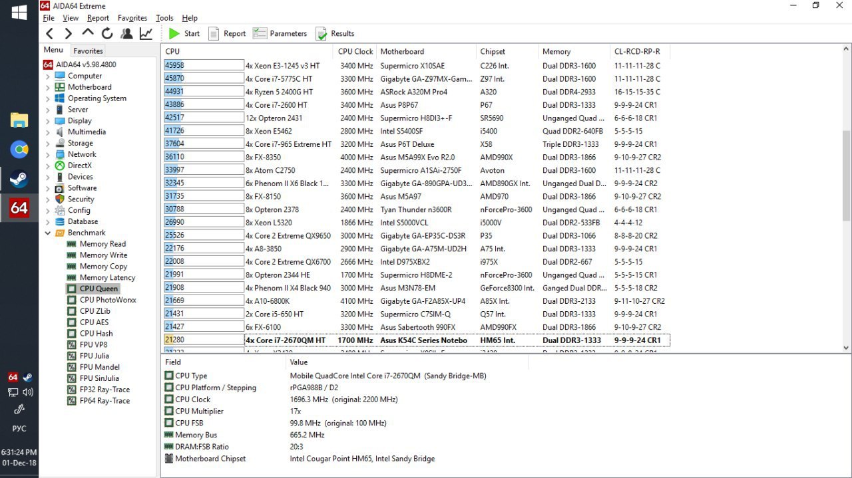Select the Devices icon in the tree

point(60,177)
